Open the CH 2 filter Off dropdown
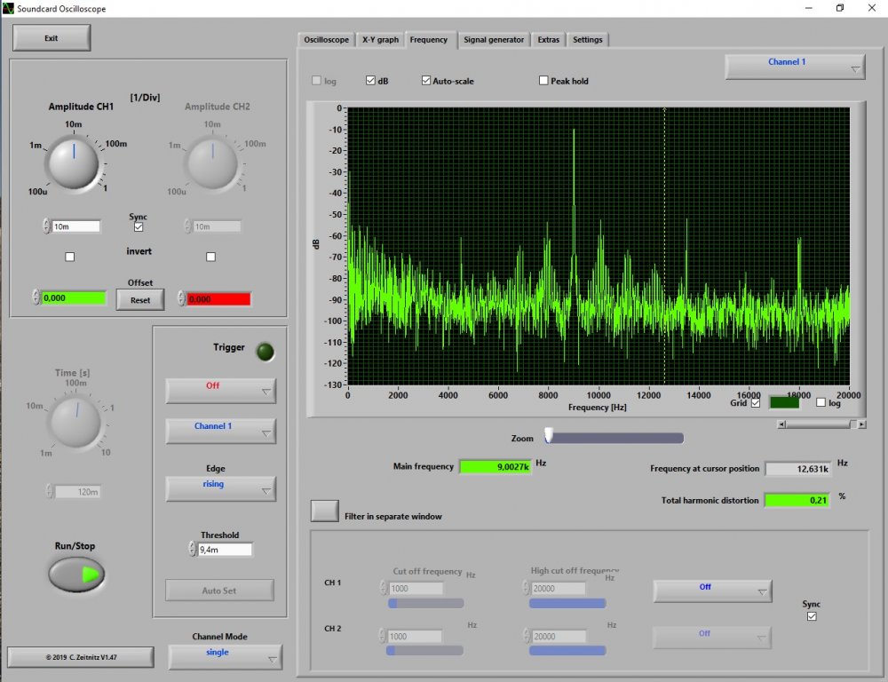The image size is (888, 682). coord(711,638)
